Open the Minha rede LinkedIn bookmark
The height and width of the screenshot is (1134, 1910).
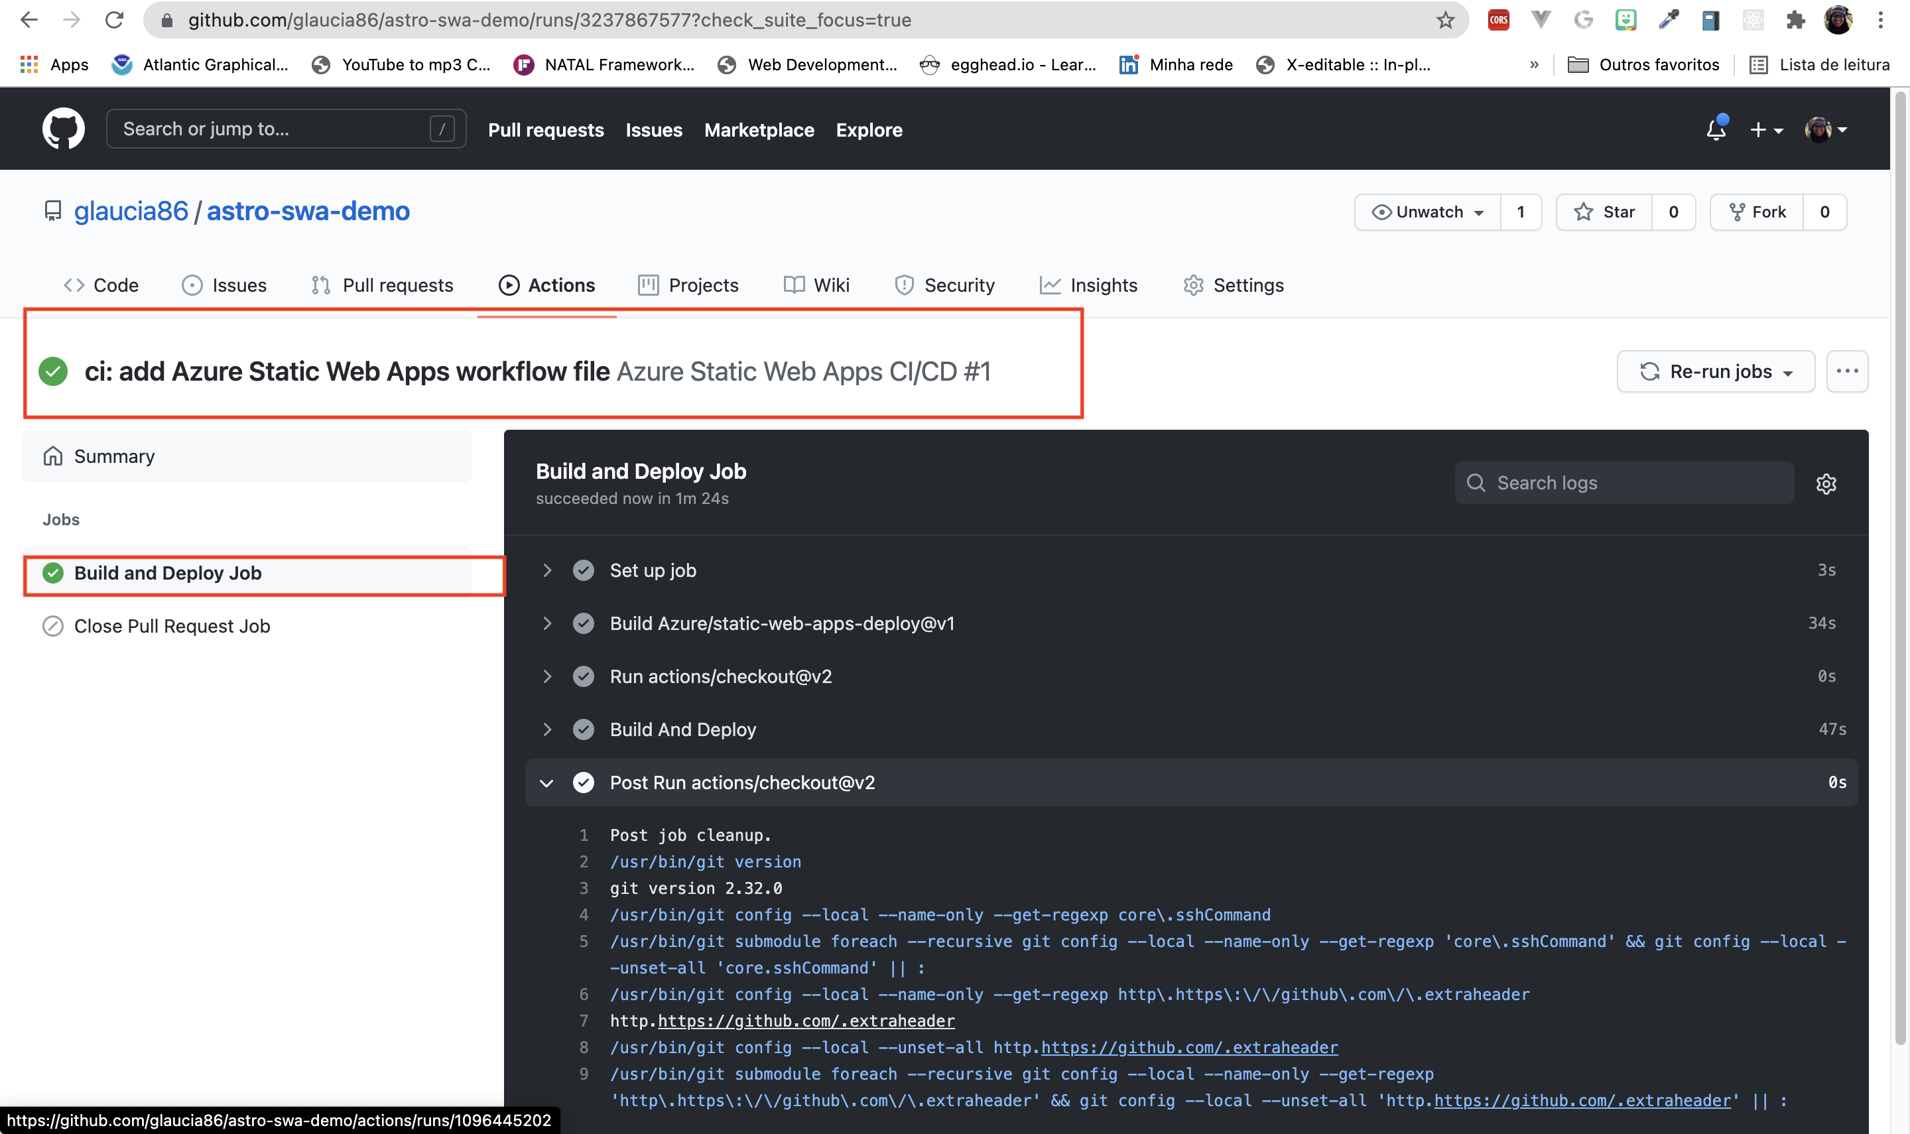(1176, 65)
